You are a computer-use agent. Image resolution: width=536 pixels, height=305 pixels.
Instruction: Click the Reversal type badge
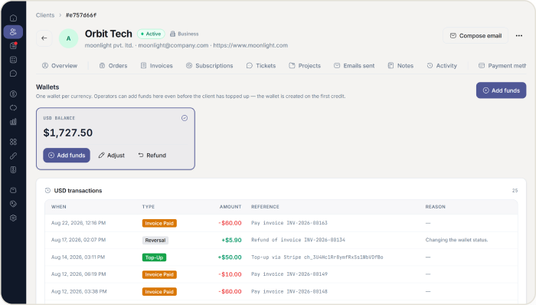(155, 241)
